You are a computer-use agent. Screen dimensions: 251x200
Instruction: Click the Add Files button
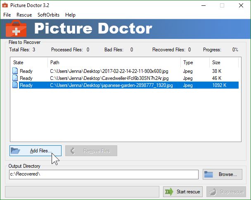click(36, 151)
